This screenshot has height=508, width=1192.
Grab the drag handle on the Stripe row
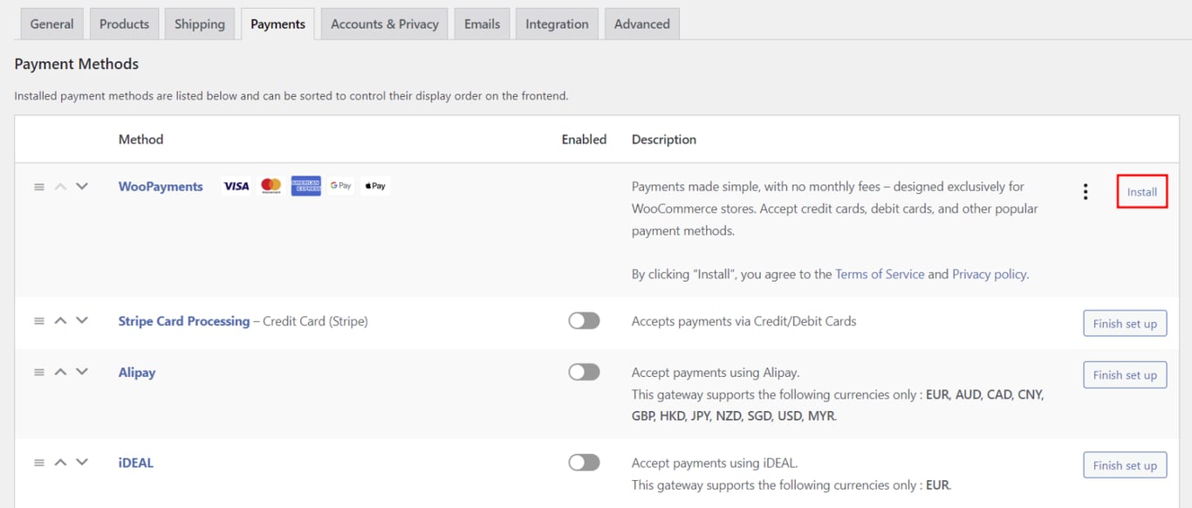(38, 320)
